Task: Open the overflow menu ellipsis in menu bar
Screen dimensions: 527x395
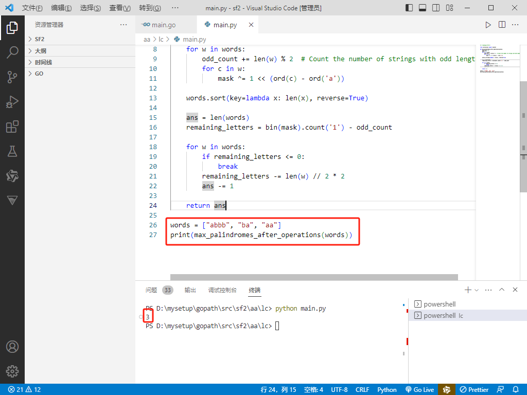Action: coord(175,8)
